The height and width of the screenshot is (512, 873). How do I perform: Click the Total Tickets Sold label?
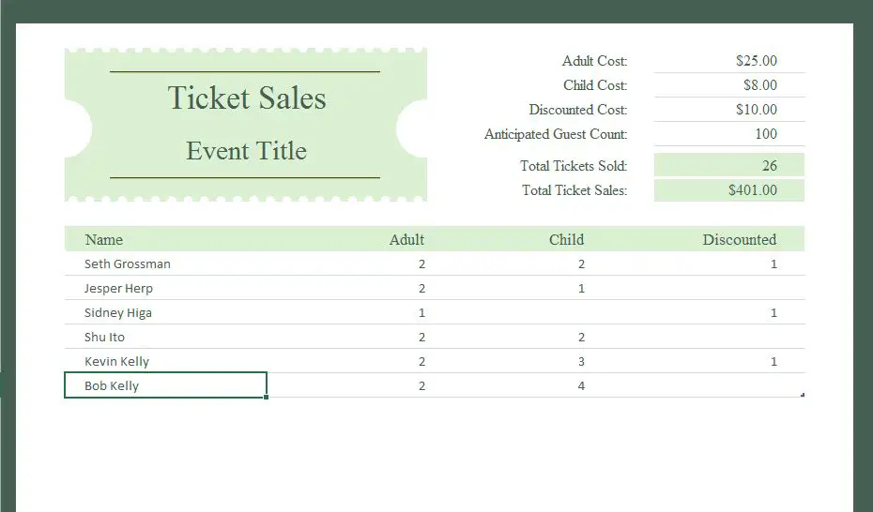coord(574,166)
